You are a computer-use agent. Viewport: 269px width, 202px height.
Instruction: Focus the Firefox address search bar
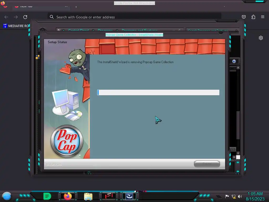tap(134, 17)
